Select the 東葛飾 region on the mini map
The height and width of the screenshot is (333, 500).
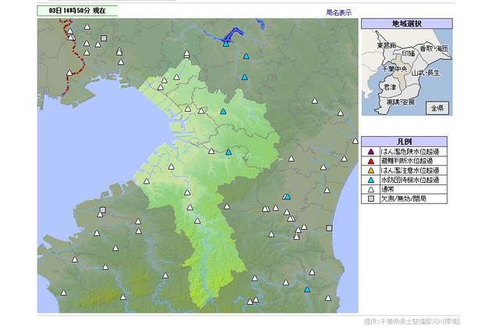tap(390, 47)
